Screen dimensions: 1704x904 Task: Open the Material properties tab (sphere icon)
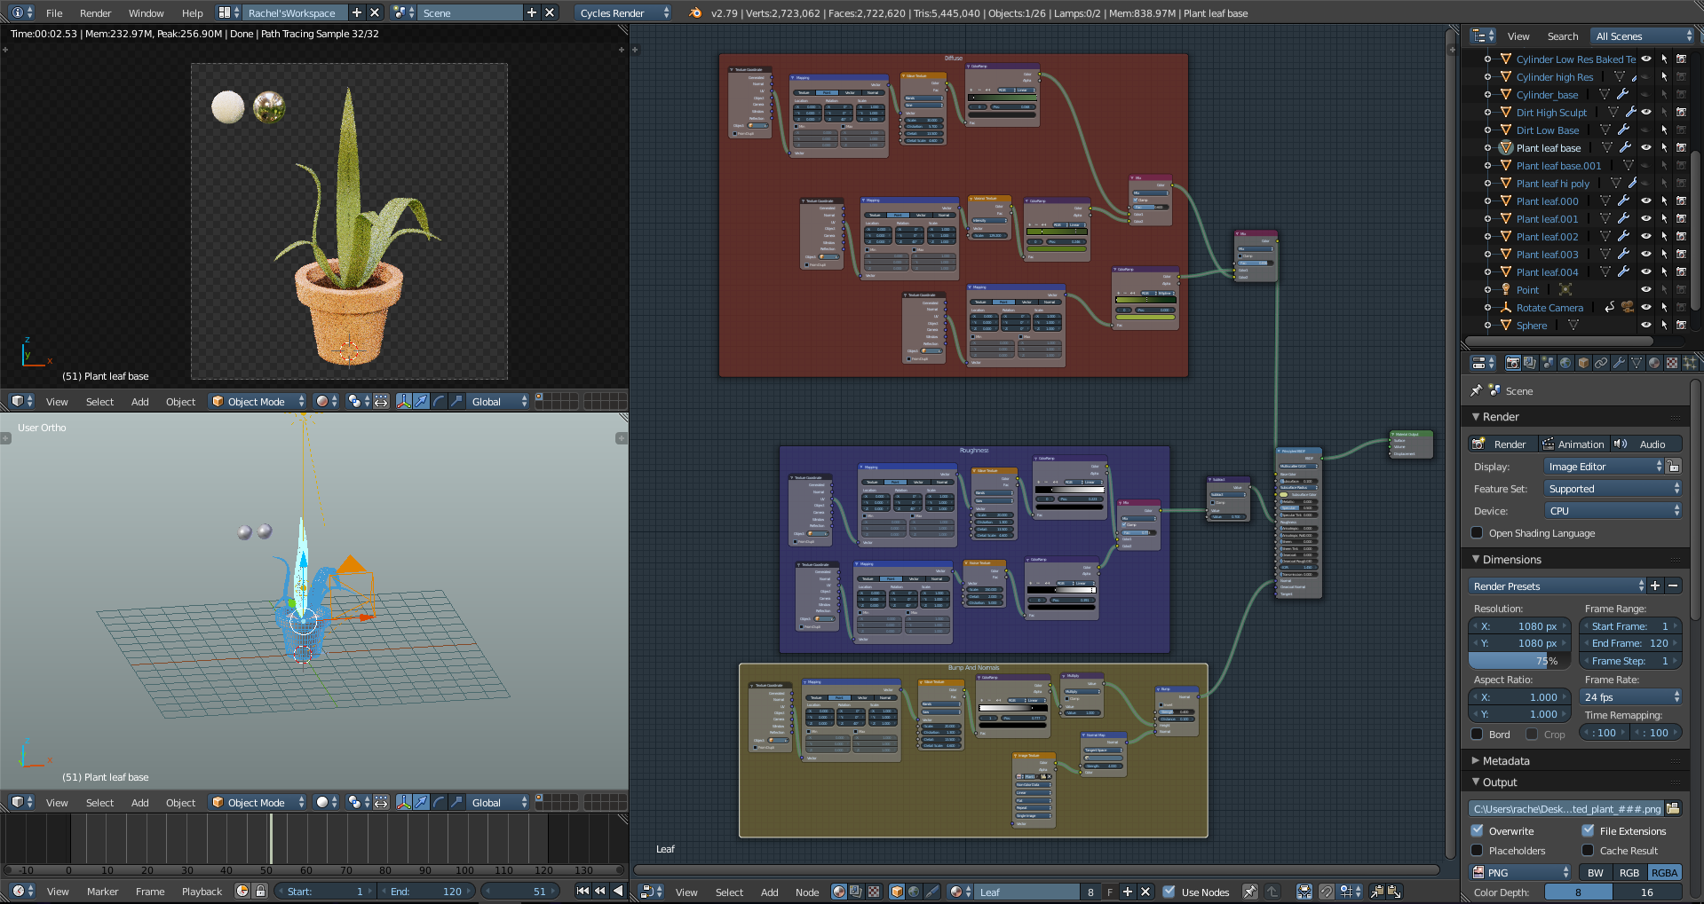click(1652, 363)
